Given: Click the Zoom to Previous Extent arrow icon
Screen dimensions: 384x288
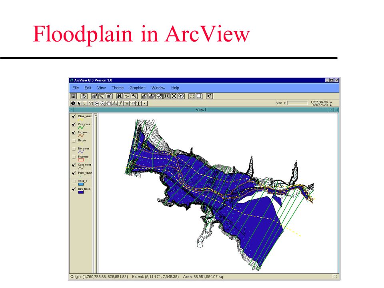Looking at the screenshot, I should 181,96.
